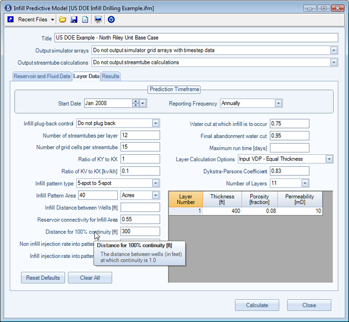Expand the Output simulator arrays dropdown
Image resolution: width=349 pixels, height=322 pixels.
pyautogui.click(x=333, y=50)
